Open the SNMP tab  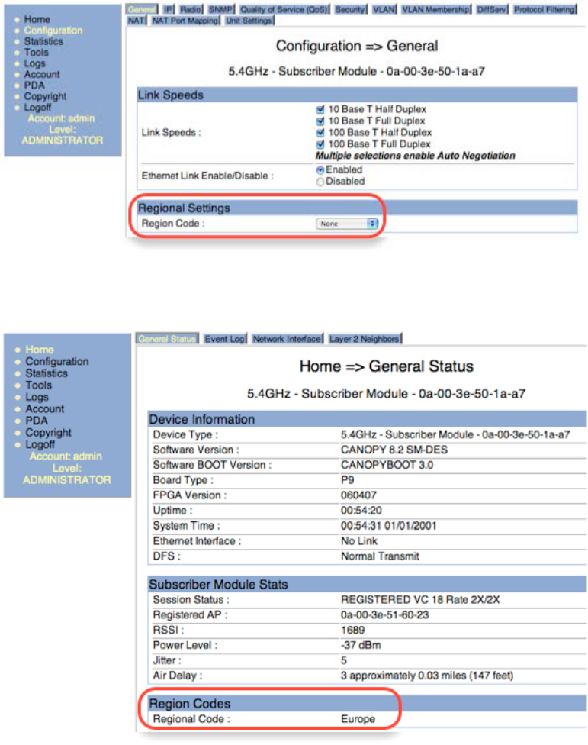pyautogui.click(x=220, y=9)
